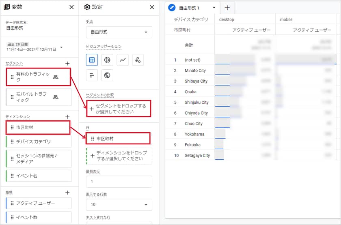Add a new metric with plus icon
Image resolution: width=341 pixels, height=225 pixels.
click(67, 192)
